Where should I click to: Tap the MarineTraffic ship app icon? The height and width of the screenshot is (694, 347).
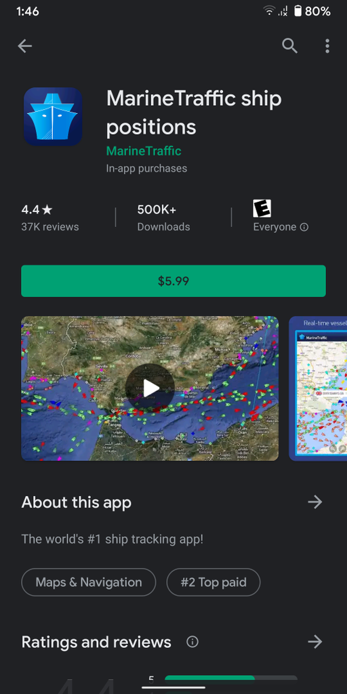(x=53, y=117)
